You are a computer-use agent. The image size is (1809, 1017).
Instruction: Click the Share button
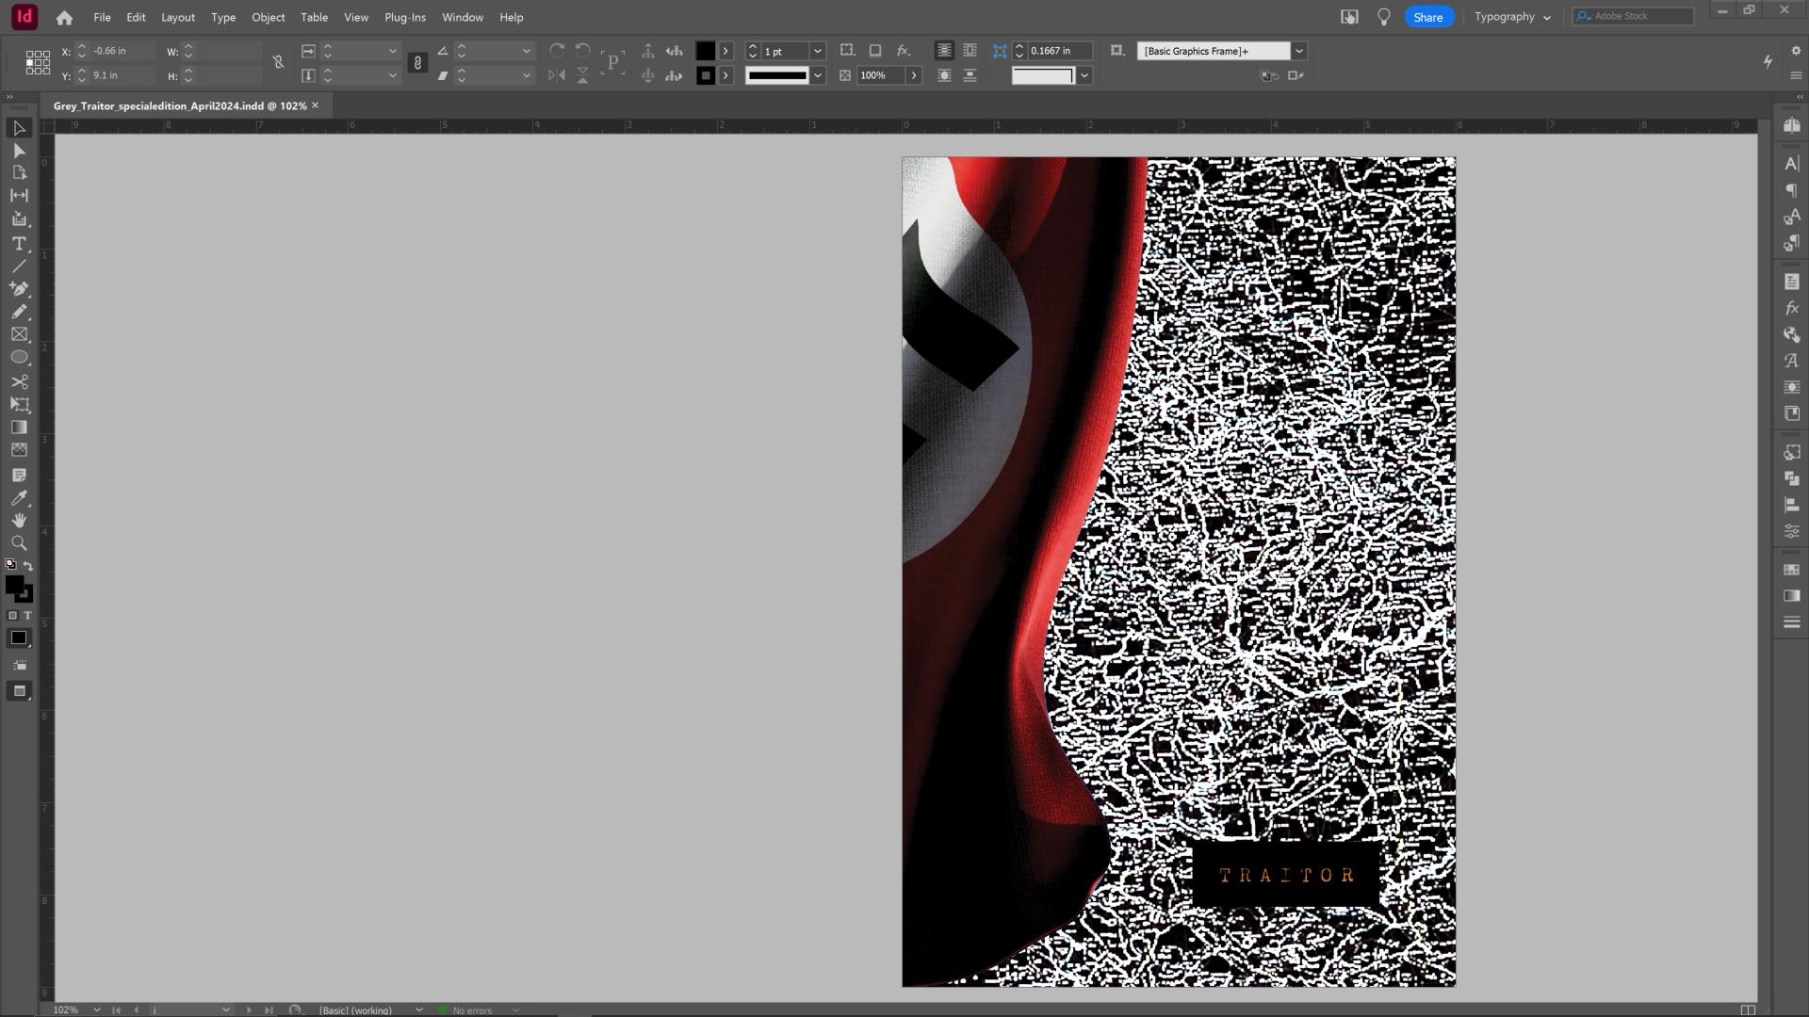(x=1427, y=17)
